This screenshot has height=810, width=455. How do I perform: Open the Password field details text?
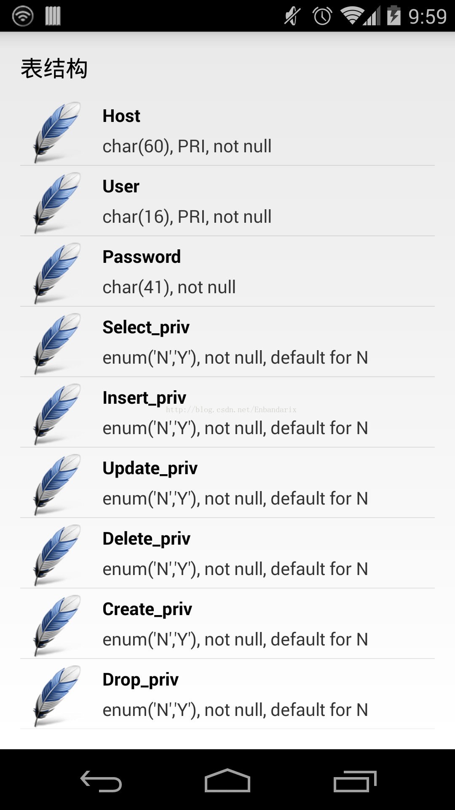[x=169, y=287]
